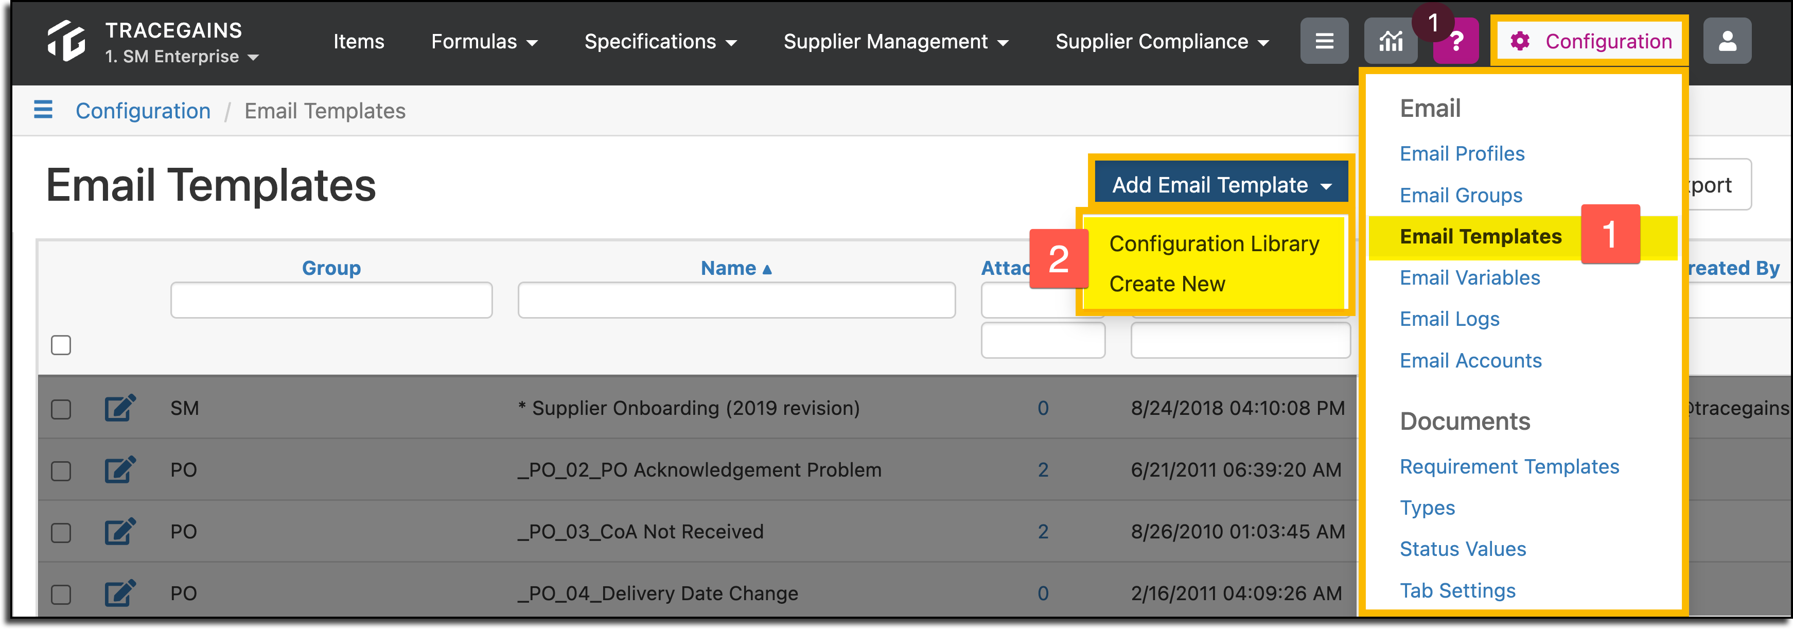Sort table by Group column header

point(331,268)
